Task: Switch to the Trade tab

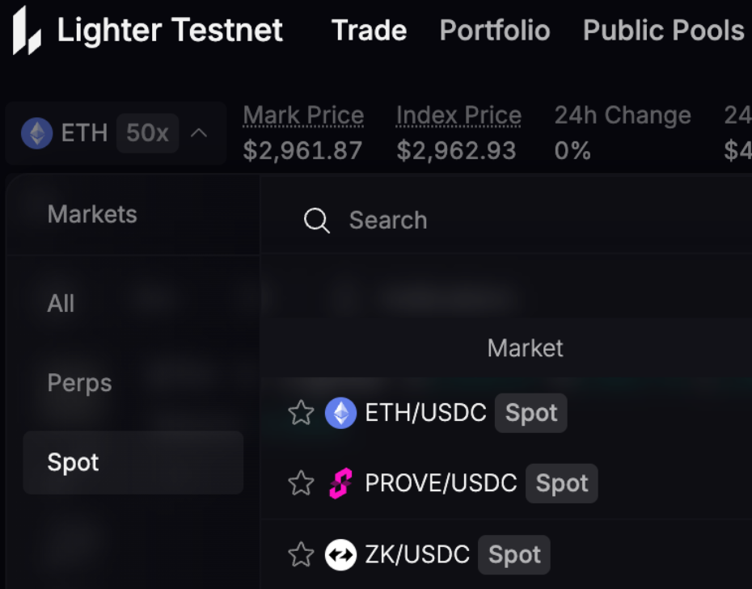Action: click(369, 31)
